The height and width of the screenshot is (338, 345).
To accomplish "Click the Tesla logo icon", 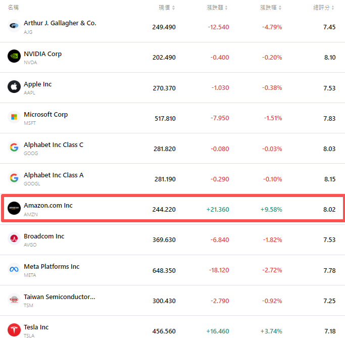I will pos(14,329).
